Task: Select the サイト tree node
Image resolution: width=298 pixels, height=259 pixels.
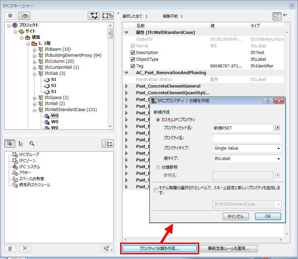Action: (x=30, y=31)
